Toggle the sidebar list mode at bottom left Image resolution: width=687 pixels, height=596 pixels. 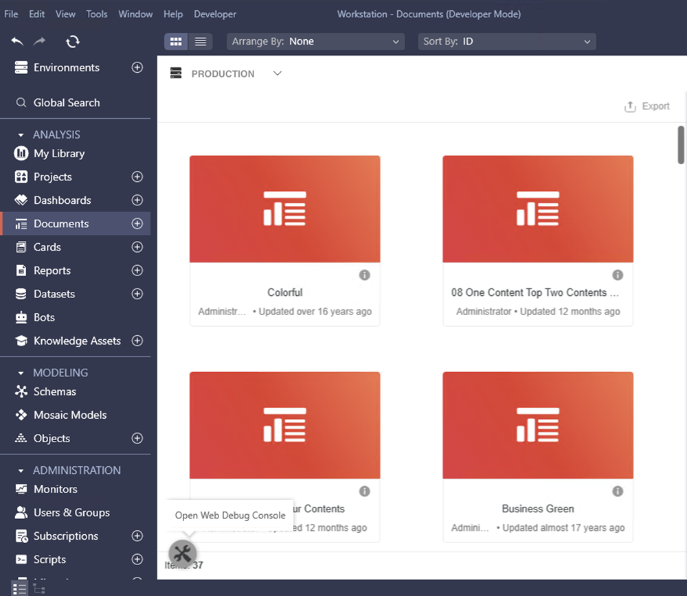[19, 588]
